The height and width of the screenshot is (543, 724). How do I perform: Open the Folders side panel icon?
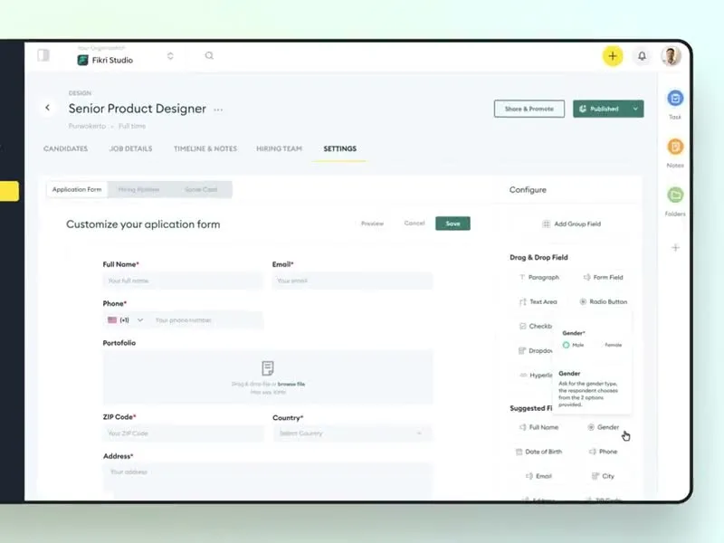pos(675,195)
